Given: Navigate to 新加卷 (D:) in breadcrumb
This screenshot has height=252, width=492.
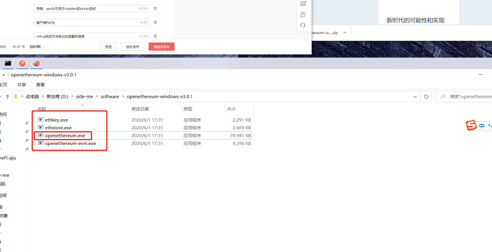Looking at the screenshot, I should pyautogui.click(x=58, y=96).
